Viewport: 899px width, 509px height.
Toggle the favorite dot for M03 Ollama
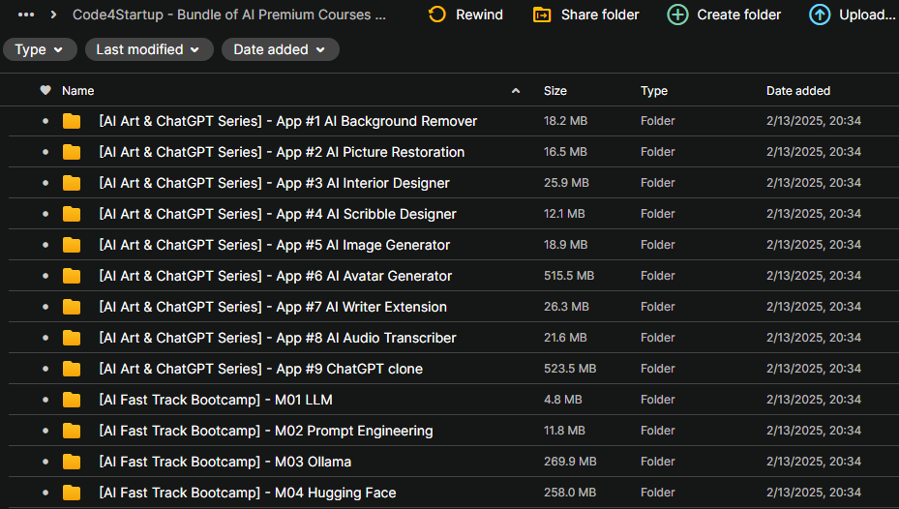(45, 462)
